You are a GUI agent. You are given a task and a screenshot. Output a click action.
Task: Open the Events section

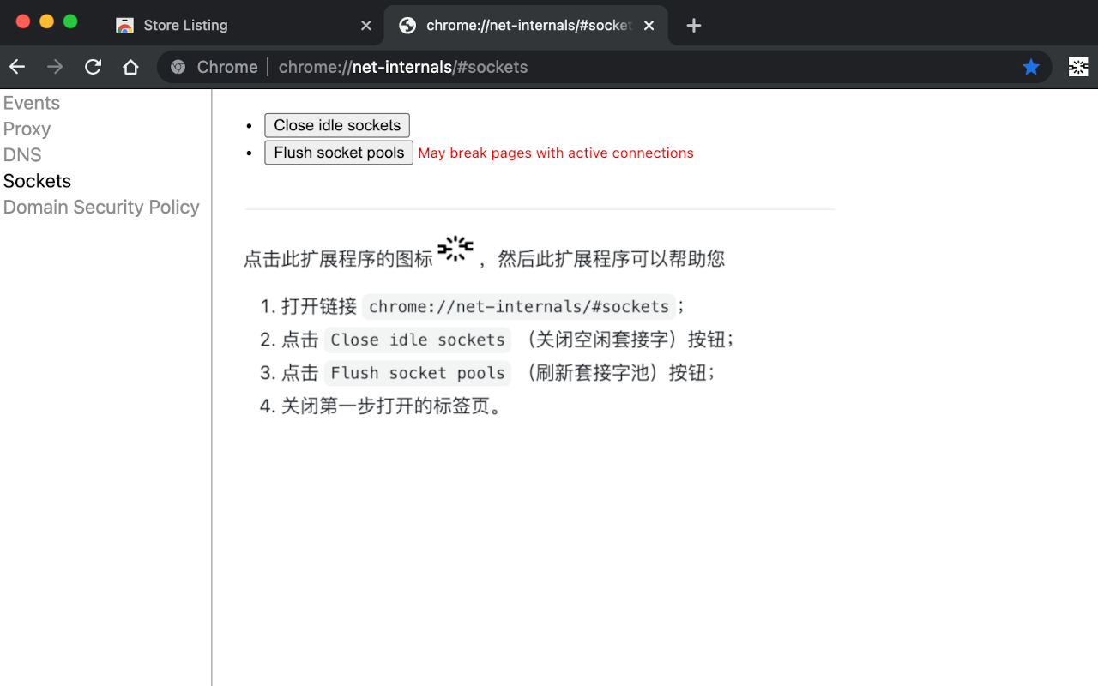(x=32, y=102)
